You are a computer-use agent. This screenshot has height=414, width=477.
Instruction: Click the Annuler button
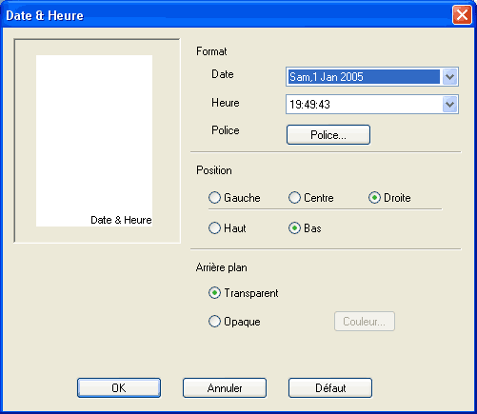click(x=225, y=387)
